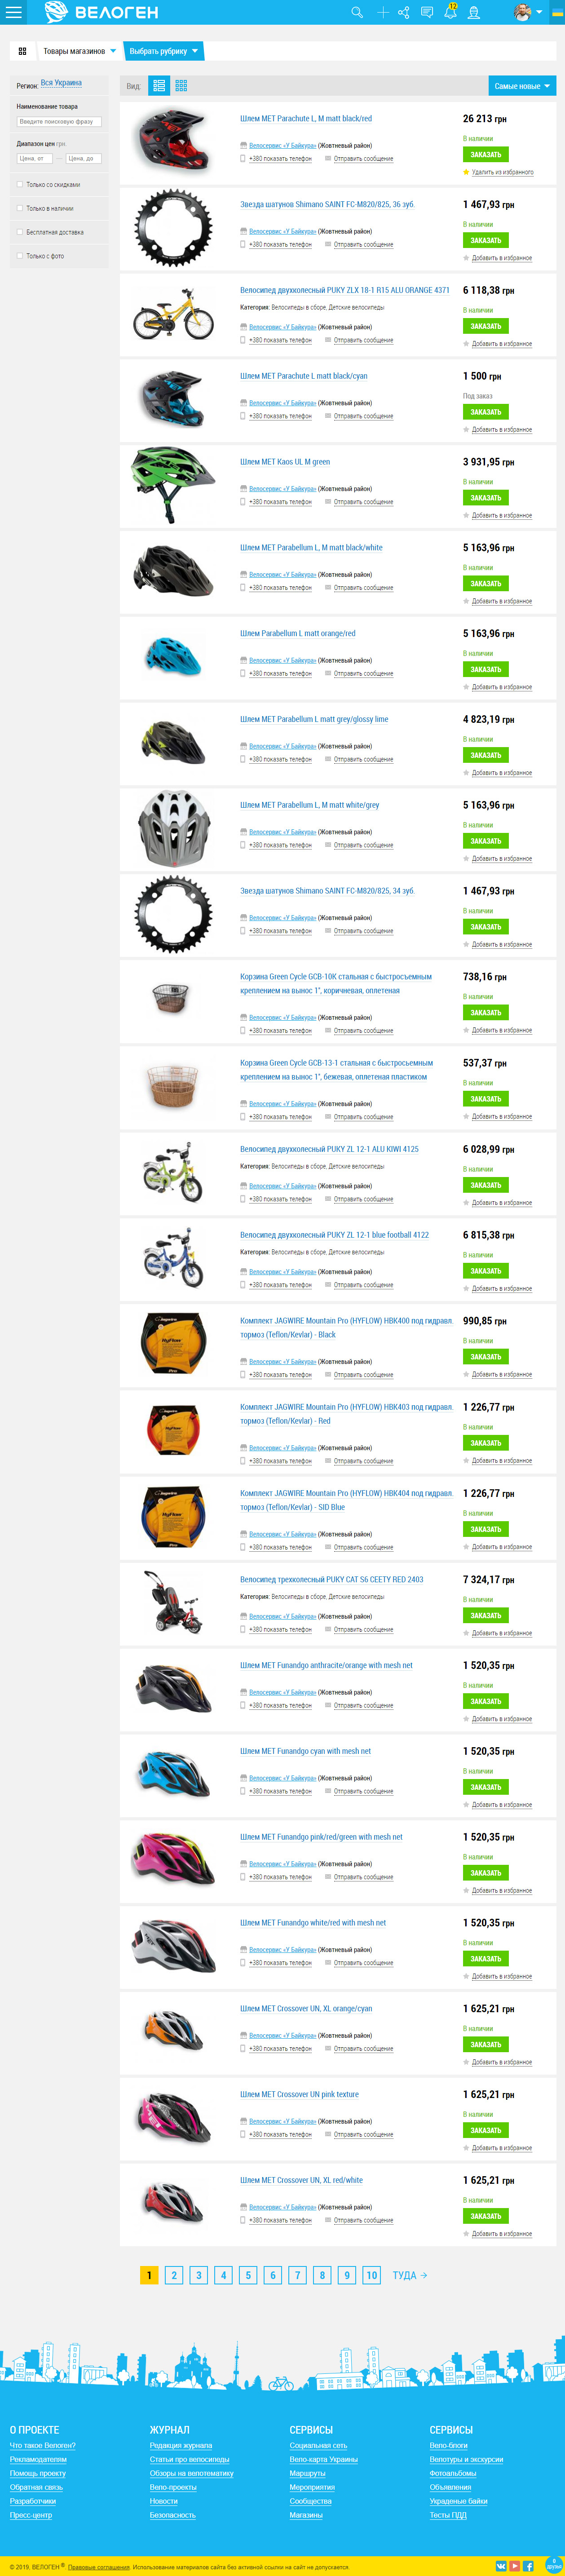Viewport: 565px width, 2576px height.
Task: Open the messages chat icon
Action: tap(427, 12)
